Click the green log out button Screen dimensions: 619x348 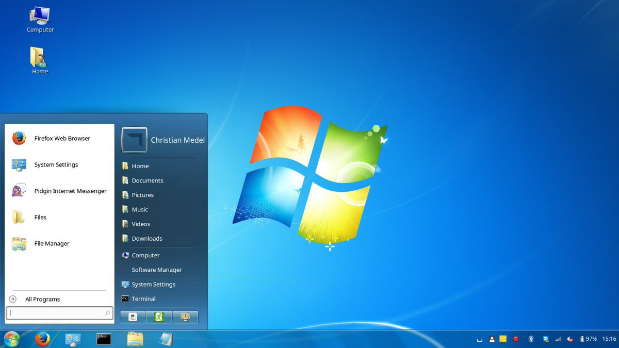pos(159,317)
